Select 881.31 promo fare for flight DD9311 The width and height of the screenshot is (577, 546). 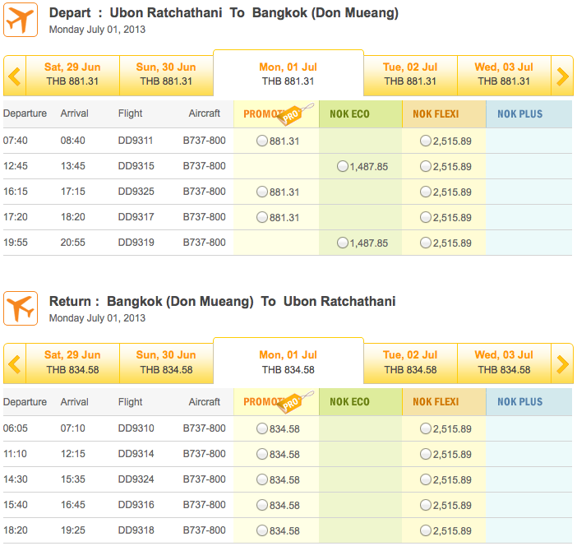[x=262, y=141]
